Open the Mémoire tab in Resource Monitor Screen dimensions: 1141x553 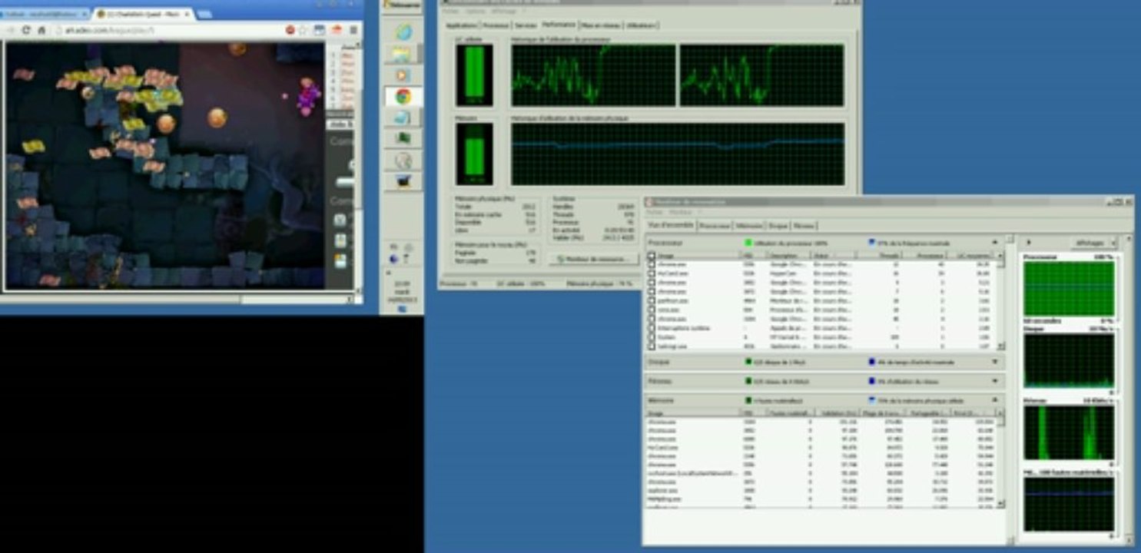coord(749,226)
